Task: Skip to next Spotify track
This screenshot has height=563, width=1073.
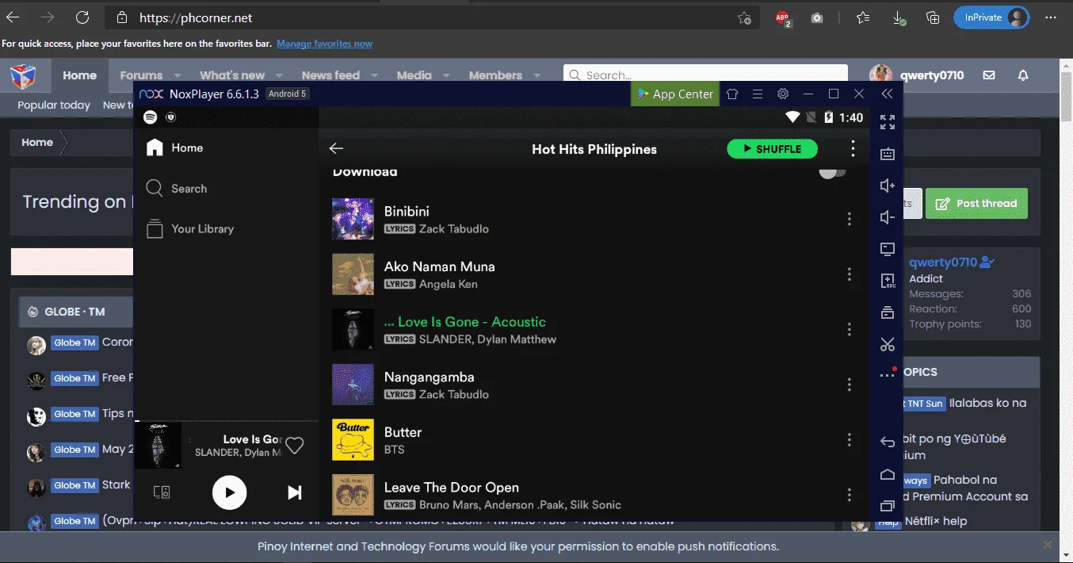Action: coord(295,492)
